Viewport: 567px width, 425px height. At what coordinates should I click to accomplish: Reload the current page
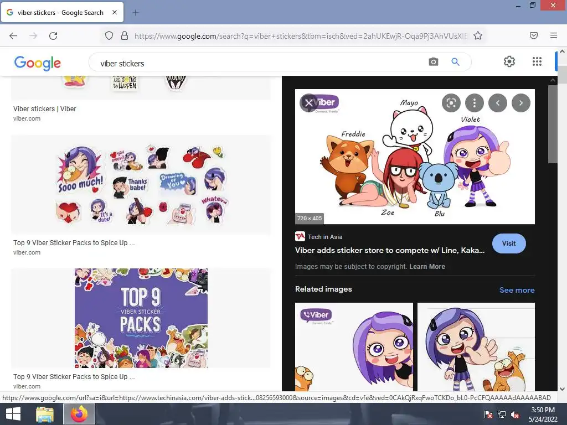coord(53,36)
